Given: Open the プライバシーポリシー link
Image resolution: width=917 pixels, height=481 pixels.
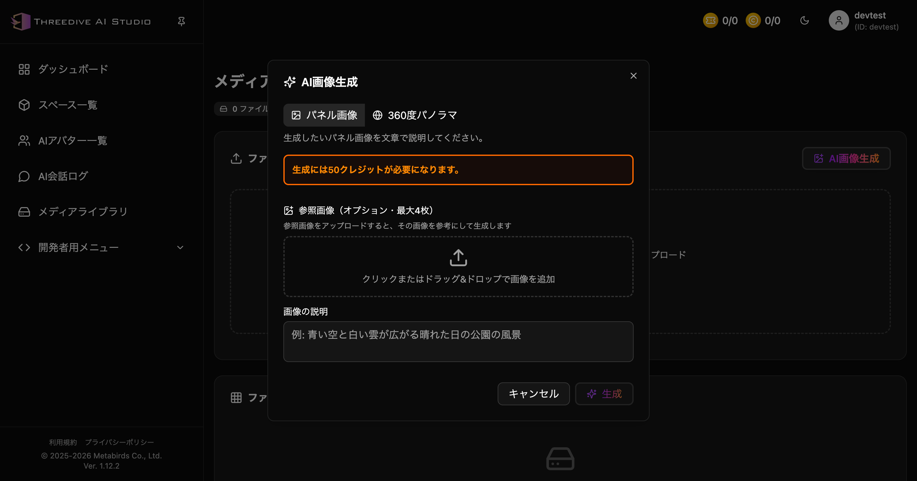Looking at the screenshot, I should [119, 442].
